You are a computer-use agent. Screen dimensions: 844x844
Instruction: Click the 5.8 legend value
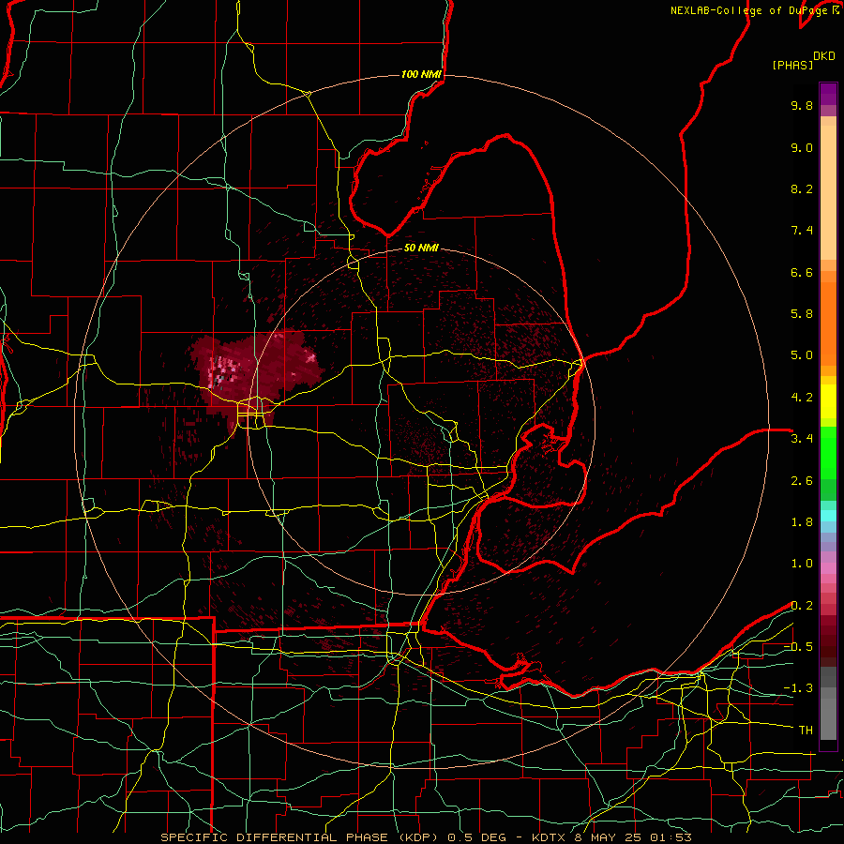tap(802, 314)
